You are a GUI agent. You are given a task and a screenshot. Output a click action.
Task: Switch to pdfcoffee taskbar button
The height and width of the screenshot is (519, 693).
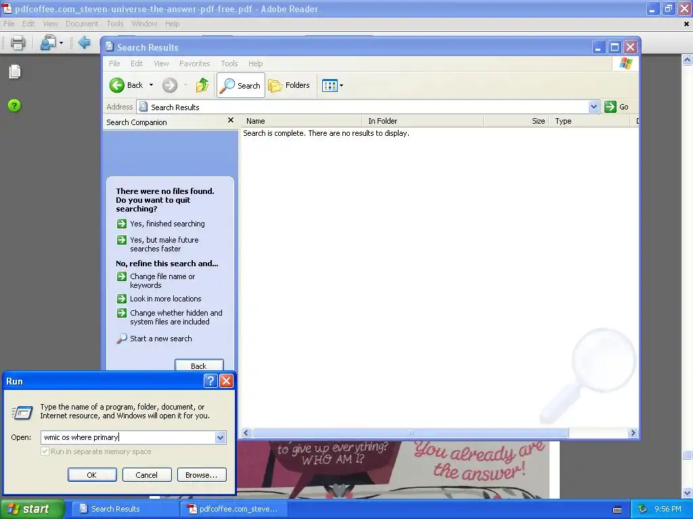click(x=233, y=510)
